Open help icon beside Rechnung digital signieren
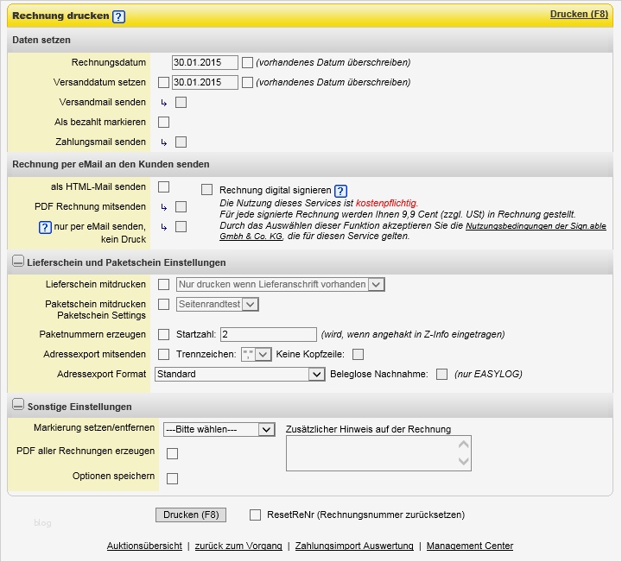 click(340, 191)
